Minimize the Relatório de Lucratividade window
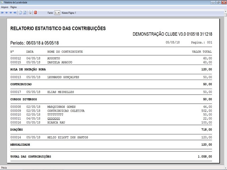 click(213, 3)
